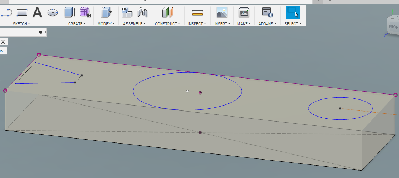Select the magenta point inside the large ellipse

pyautogui.click(x=200, y=93)
